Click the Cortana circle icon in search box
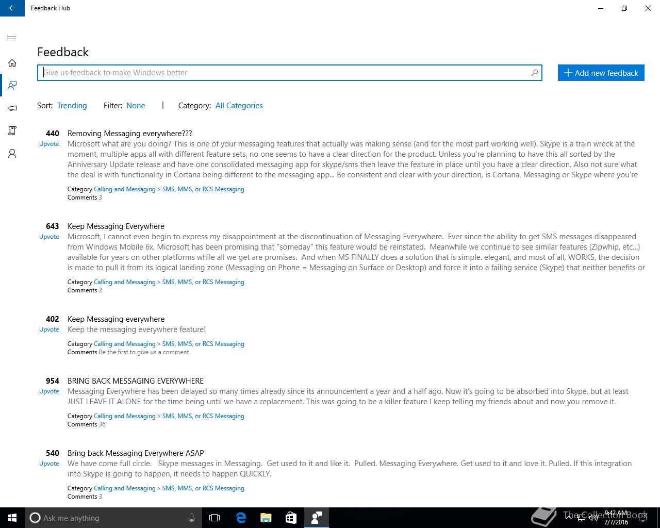The width and height of the screenshot is (660, 528). tap(35, 518)
